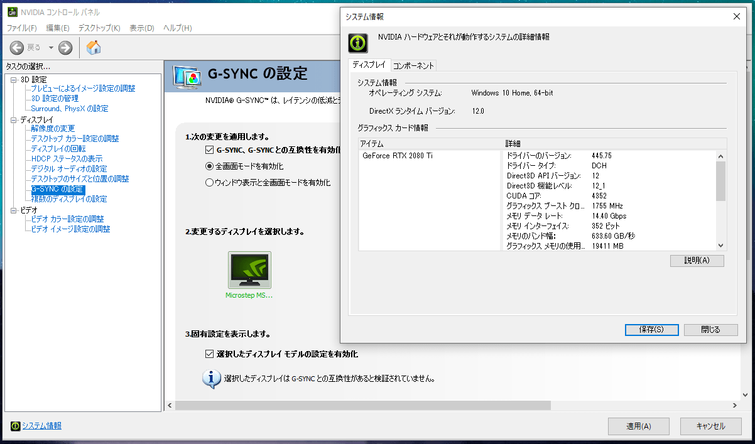The image size is (755, 444).
Task: Click the キャンセル button
Action: (x=711, y=426)
